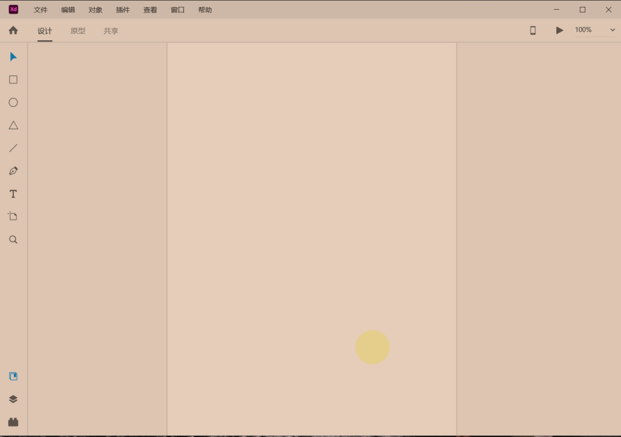Select the Ellipse tool
This screenshot has width=621, height=437.
pos(13,102)
